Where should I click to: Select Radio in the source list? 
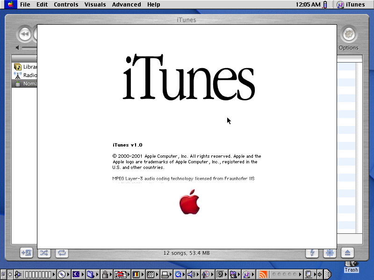coord(25,75)
